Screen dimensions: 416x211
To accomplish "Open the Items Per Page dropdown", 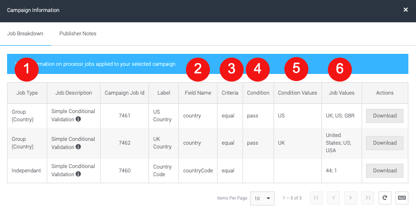I will (x=262, y=198).
